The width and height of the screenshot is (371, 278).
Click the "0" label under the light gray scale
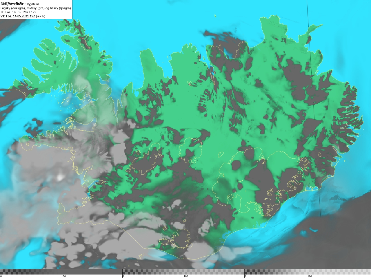click(245, 276)
